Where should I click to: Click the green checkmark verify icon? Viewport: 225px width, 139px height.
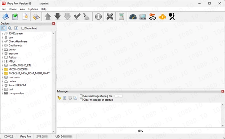point(77,17)
